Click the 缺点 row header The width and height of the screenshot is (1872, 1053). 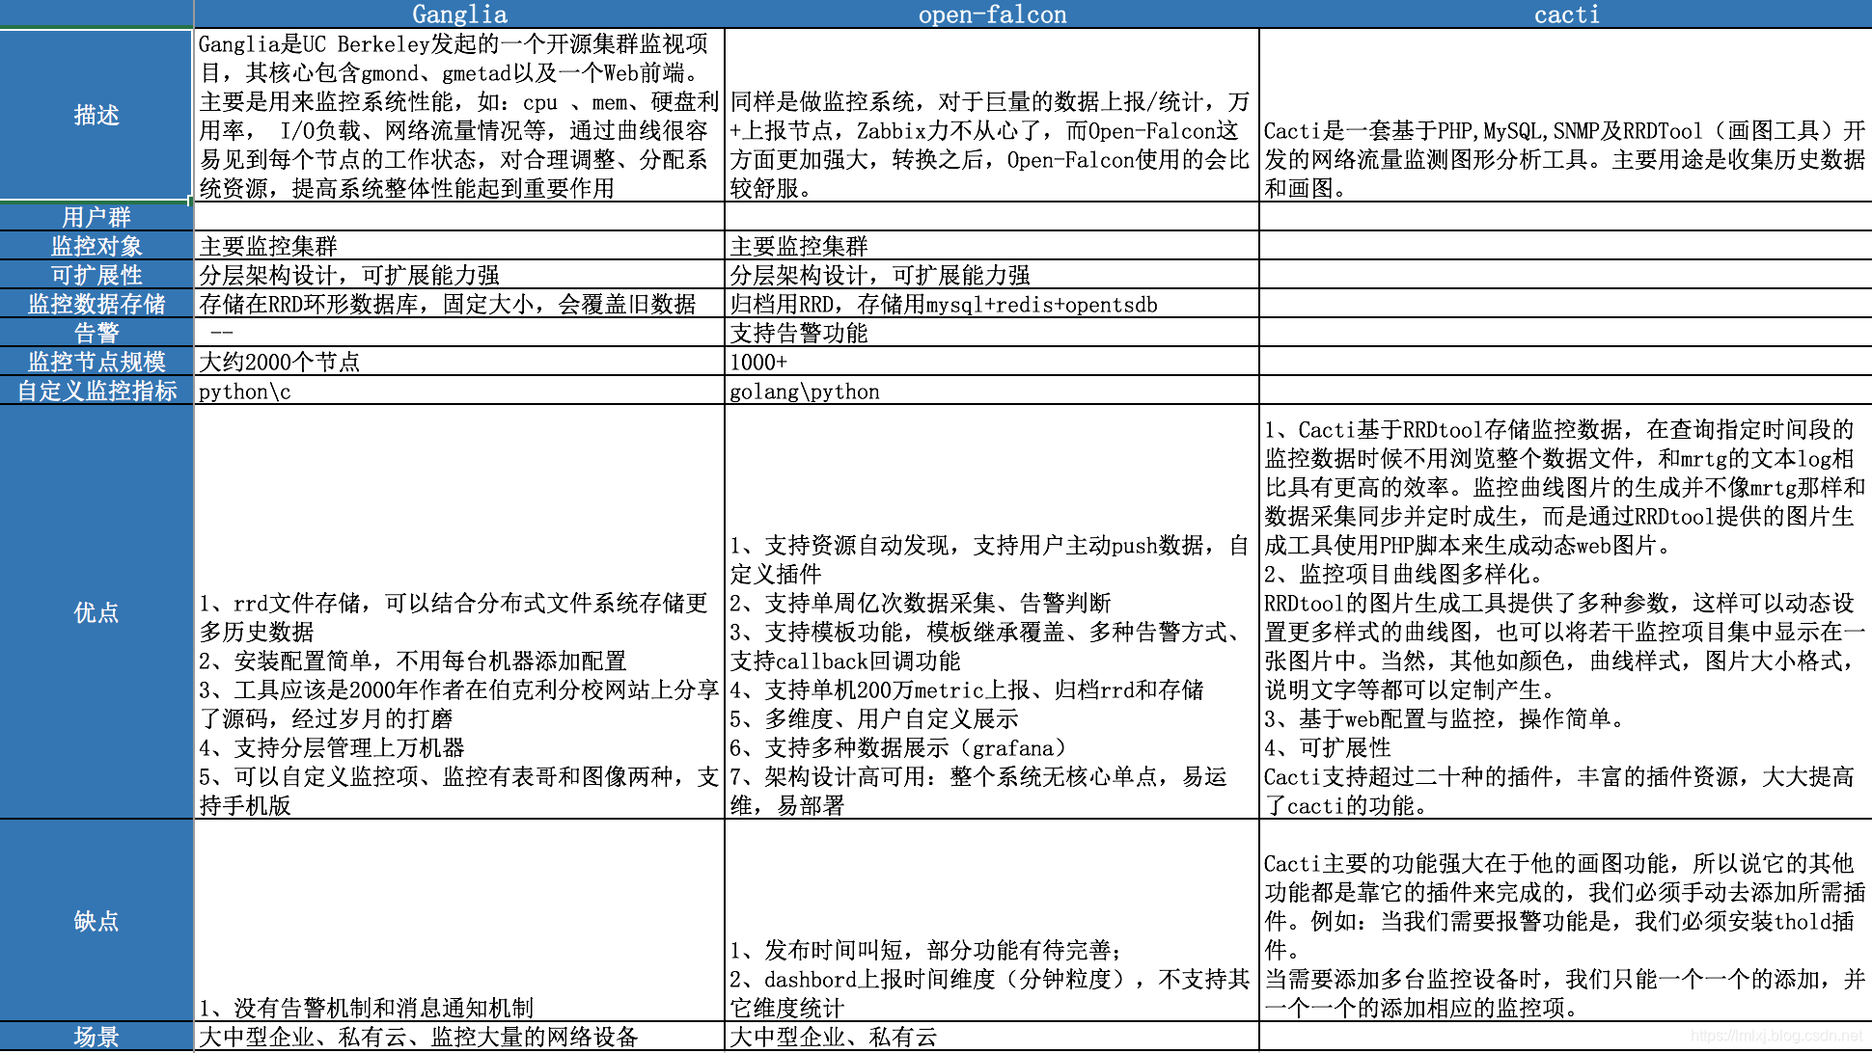96,921
